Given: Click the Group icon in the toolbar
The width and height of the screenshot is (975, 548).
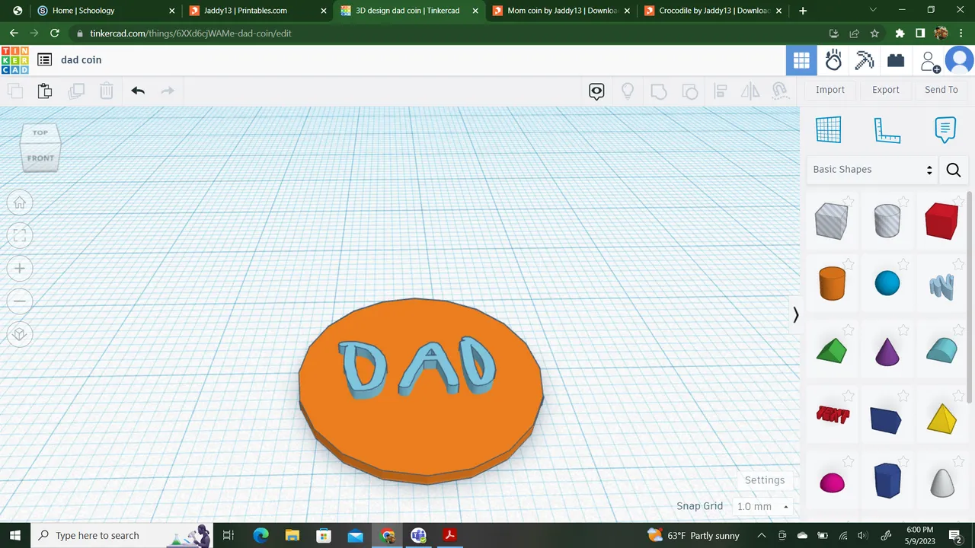Looking at the screenshot, I should [658, 91].
